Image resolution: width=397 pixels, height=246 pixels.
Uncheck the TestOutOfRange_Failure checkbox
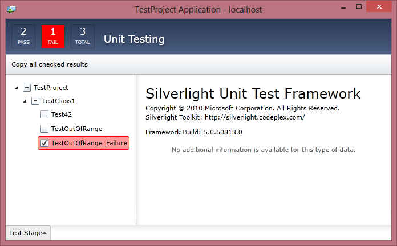[44, 143]
